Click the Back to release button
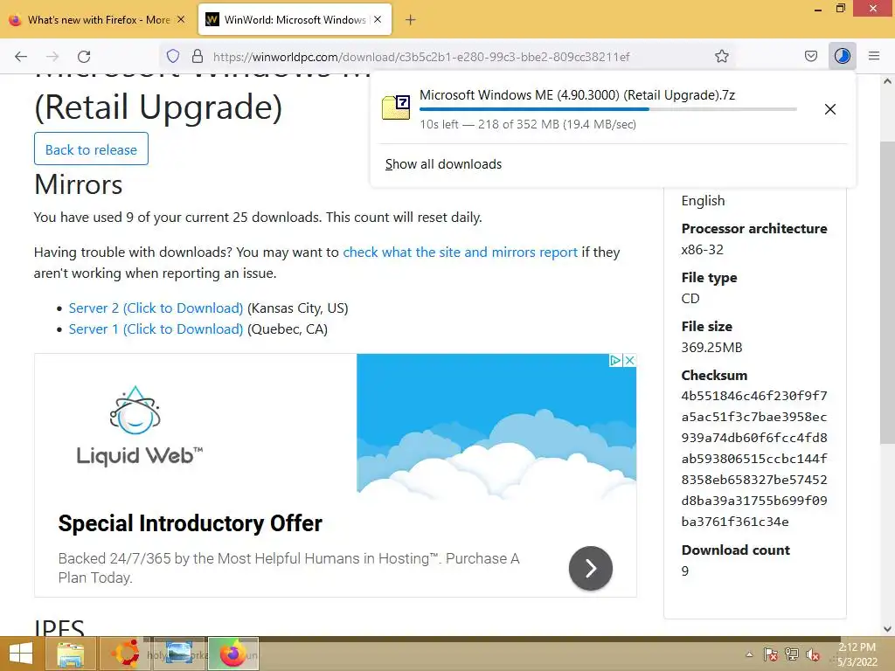The width and height of the screenshot is (895, 671). click(91, 149)
